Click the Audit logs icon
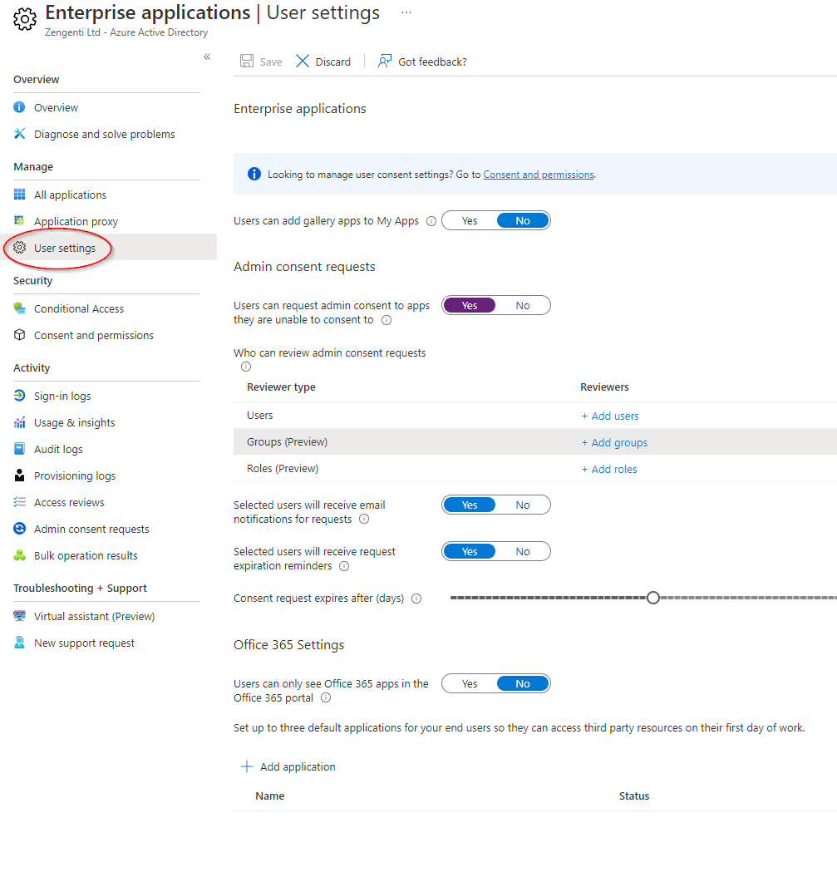Viewport: 837px width, 877px height. pyautogui.click(x=20, y=449)
